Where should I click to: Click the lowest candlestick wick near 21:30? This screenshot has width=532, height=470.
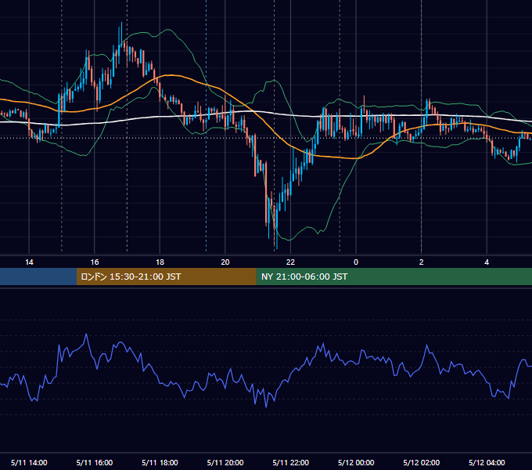(x=277, y=237)
